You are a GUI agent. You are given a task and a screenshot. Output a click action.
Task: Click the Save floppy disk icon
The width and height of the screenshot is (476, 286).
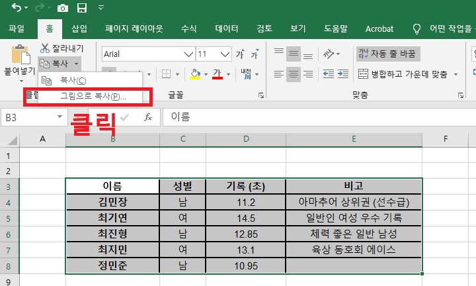82,8
